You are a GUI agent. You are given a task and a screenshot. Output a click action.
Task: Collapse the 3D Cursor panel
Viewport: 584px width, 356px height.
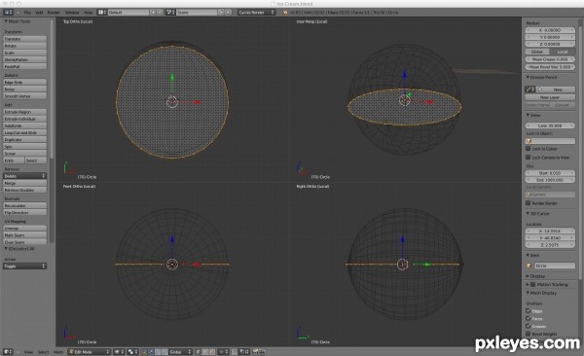528,213
